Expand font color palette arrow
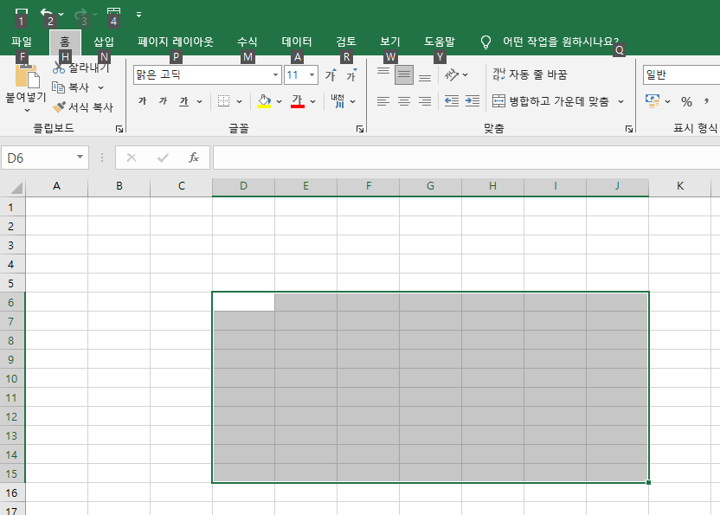720x515 pixels. coord(312,101)
